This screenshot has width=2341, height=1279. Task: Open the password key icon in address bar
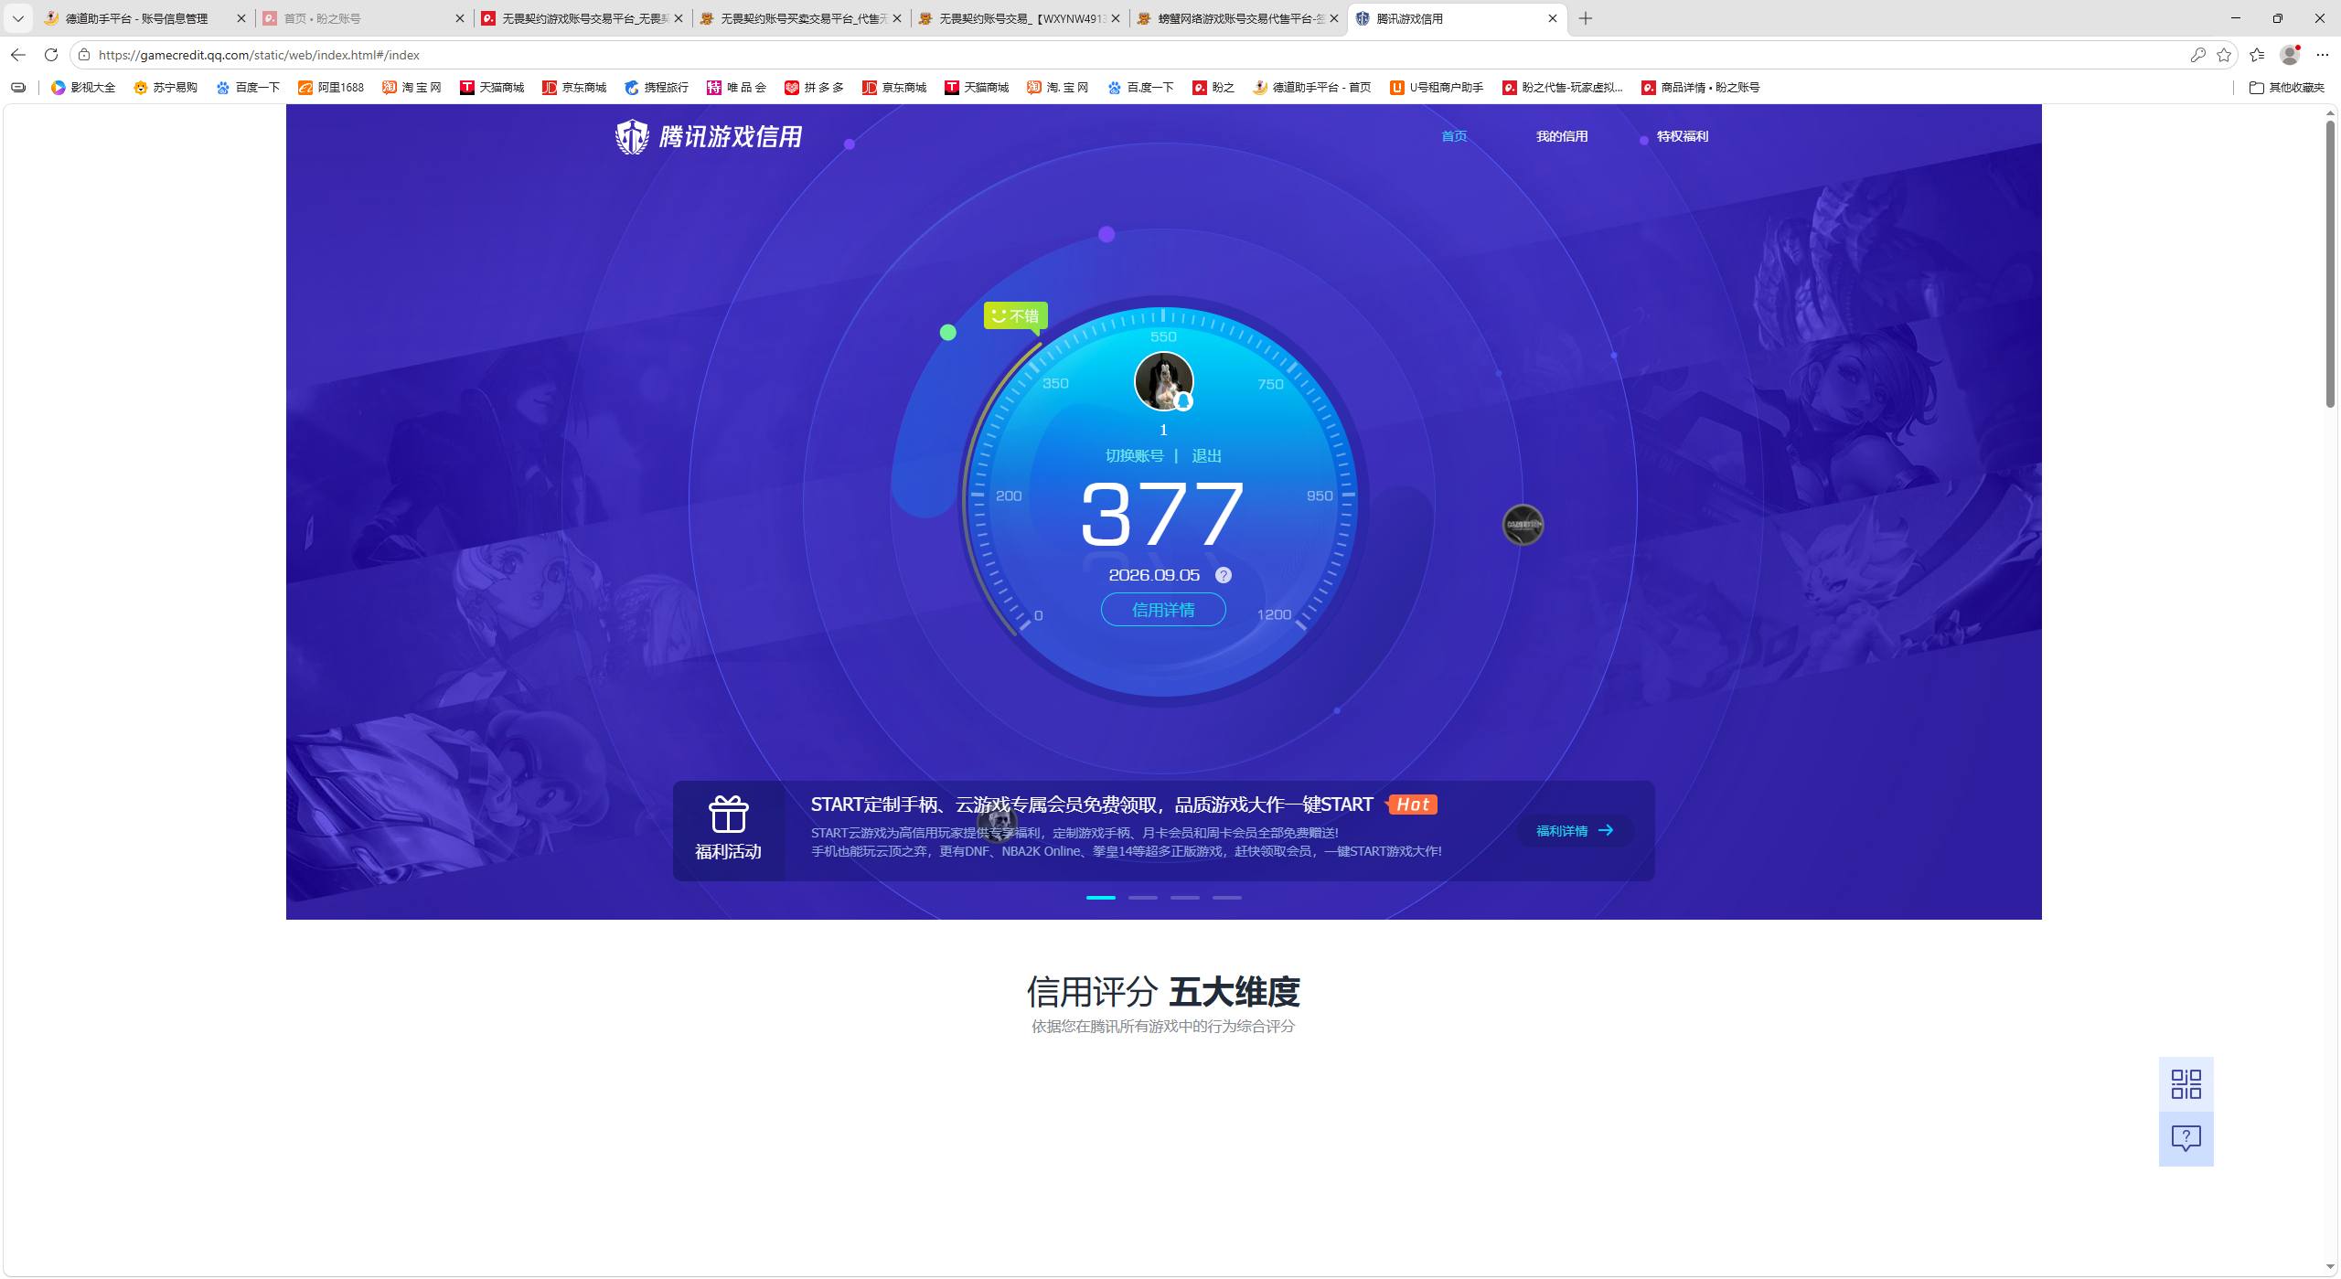click(x=2197, y=55)
